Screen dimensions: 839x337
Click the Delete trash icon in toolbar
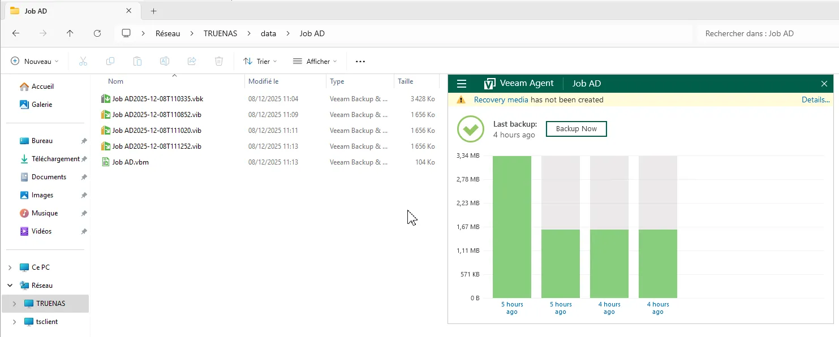(219, 61)
